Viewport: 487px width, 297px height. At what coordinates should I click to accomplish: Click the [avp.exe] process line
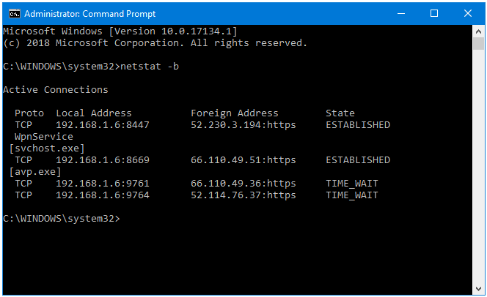(35, 172)
